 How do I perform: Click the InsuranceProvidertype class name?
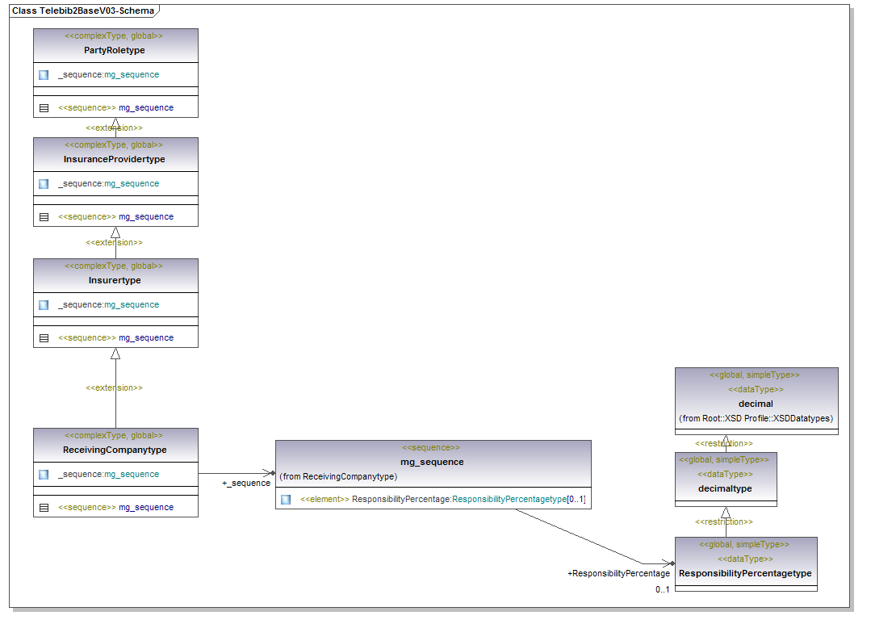pyautogui.click(x=115, y=159)
